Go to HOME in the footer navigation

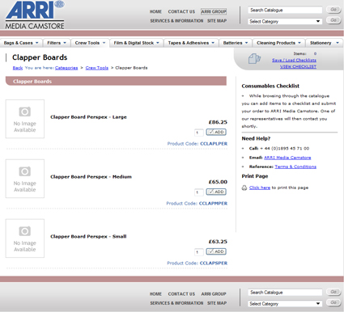(x=155, y=294)
